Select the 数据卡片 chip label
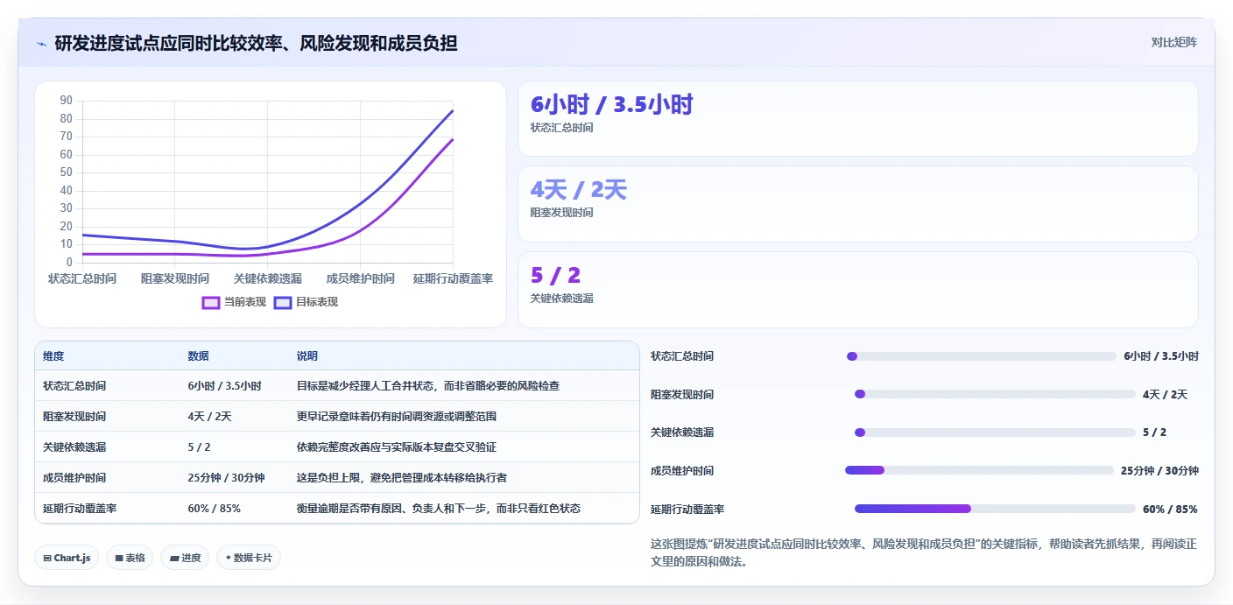 [253, 558]
